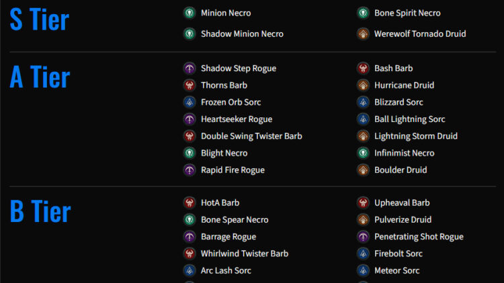This screenshot has width=504, height=283.
Task: Open the Pulverize Druid build
Action: point(403,220)
